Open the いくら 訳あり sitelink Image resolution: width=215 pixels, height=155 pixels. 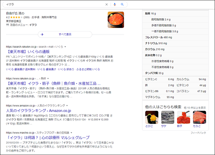coord(66,69)
